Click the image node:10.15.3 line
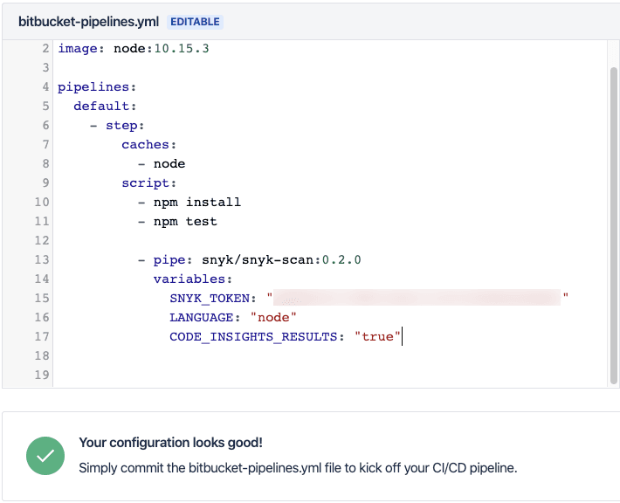This screenshot has width=620, height=503. tap(134, 49)
